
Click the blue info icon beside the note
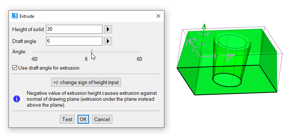[x=17, y=99]
